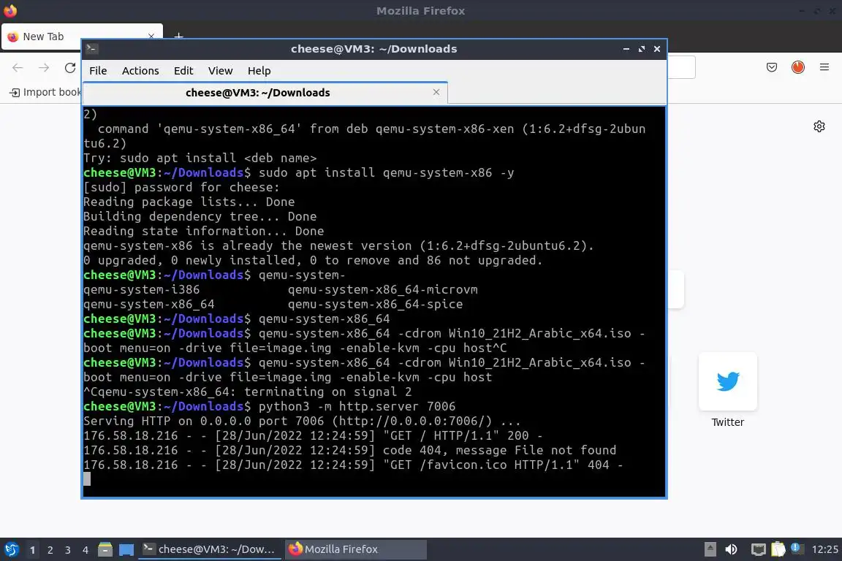
Task: Click the 'code 404, message File not found' line
Action: point(499,451)
